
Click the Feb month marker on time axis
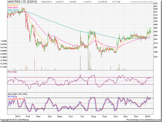(x=28, y=117)
